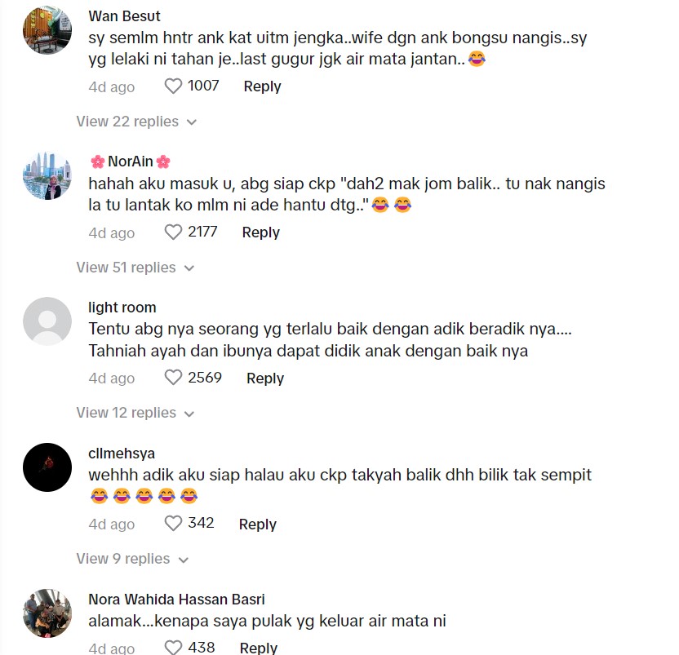Like Wan Besut's comment with heart icon
The height and width of the screenshot is (655, 679).
tap(173, 86)
